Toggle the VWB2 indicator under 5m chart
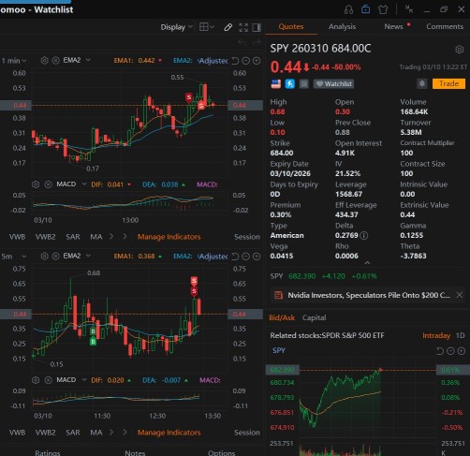This screenshot has width=470, height=456. 45,433
